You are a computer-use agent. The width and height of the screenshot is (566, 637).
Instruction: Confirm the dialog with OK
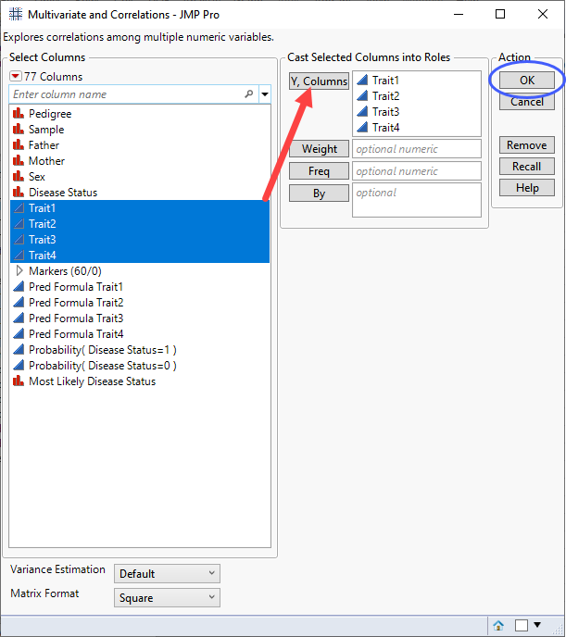click(x=527, y=80)
